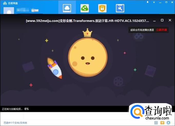Open the yellow lock Hidden Space icon
Screen dimensions: 175x126
102,8
